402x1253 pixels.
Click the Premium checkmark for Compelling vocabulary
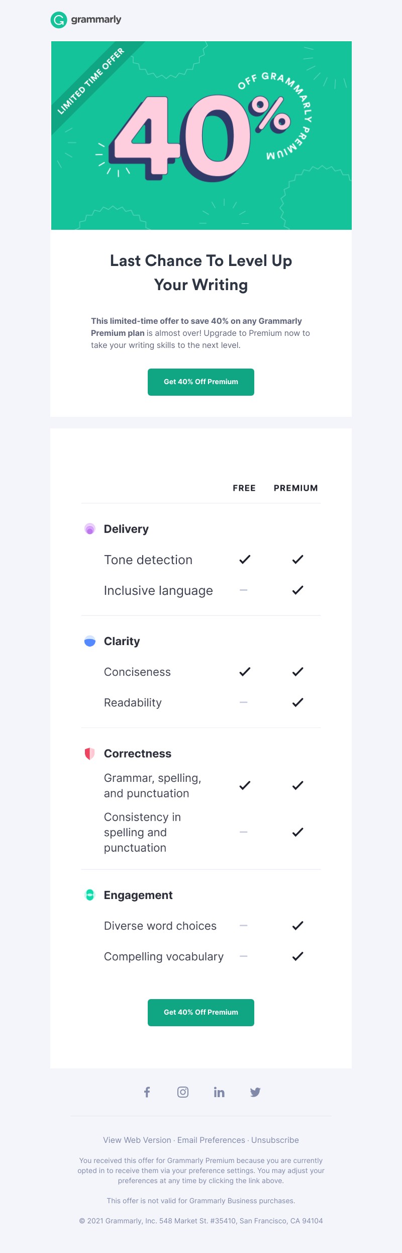(298, 956)
